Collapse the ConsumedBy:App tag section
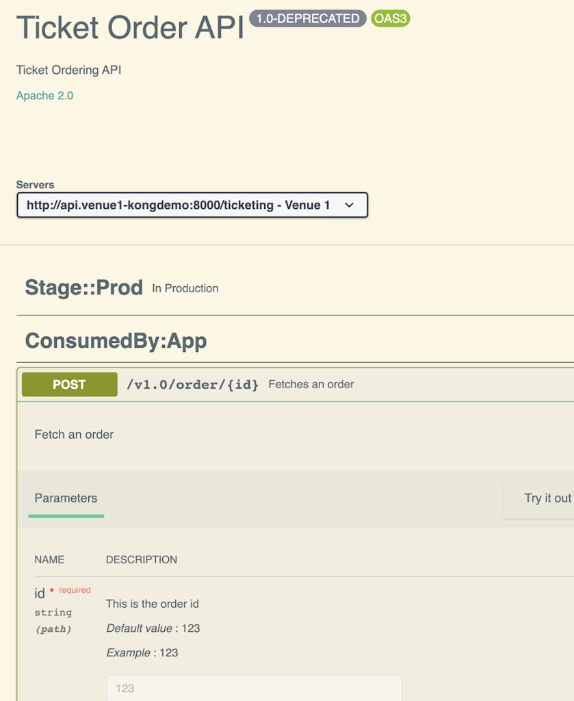 116,340
